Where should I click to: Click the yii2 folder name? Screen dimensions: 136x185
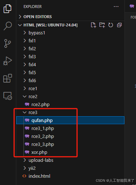click(32, 168)
